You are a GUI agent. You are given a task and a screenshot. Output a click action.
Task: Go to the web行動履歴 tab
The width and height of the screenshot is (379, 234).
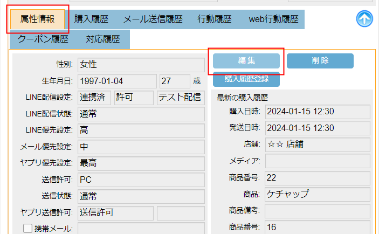273,19
